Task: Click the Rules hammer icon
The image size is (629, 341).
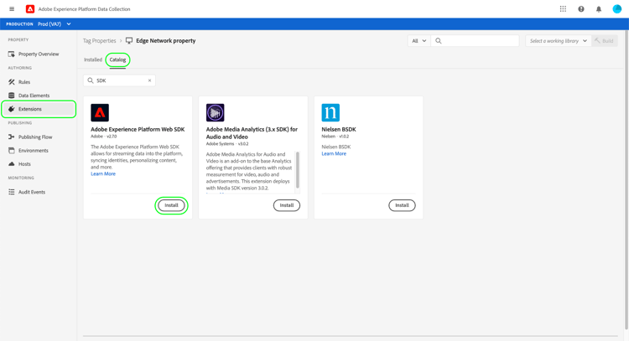Action: coord(11,82)
